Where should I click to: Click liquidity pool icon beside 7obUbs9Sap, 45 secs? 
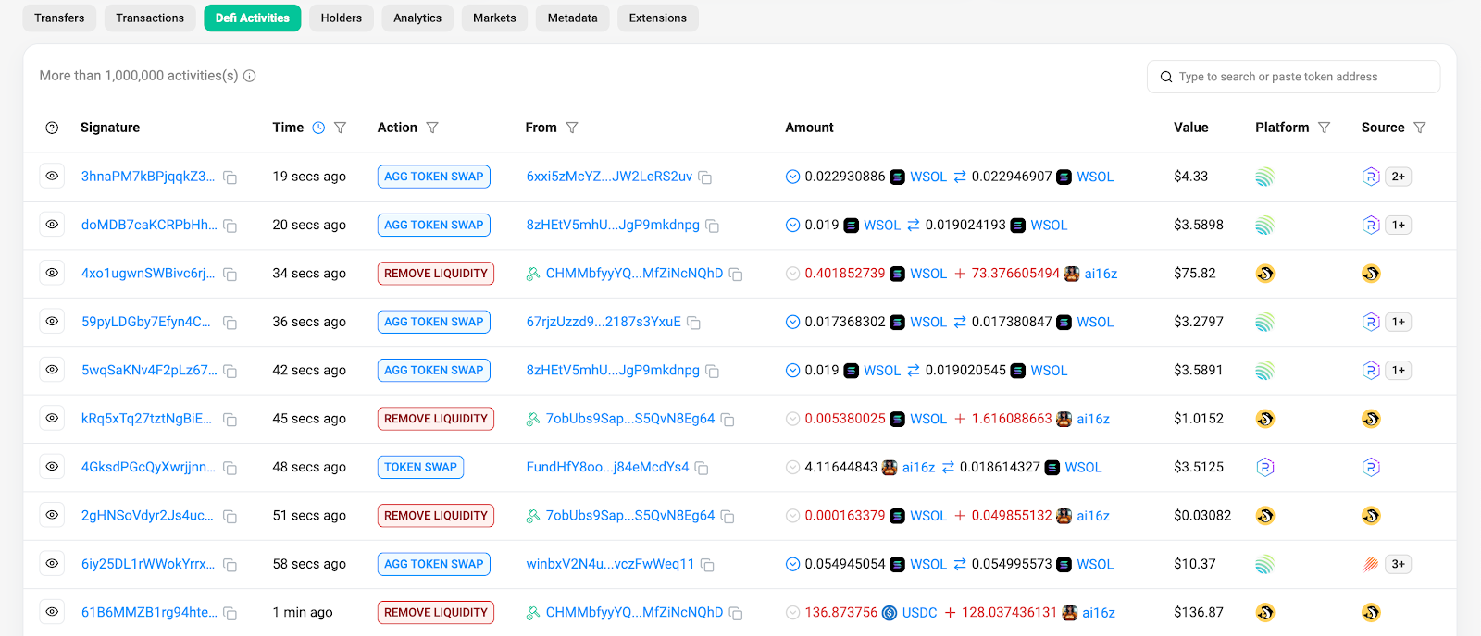pos(533,419)
